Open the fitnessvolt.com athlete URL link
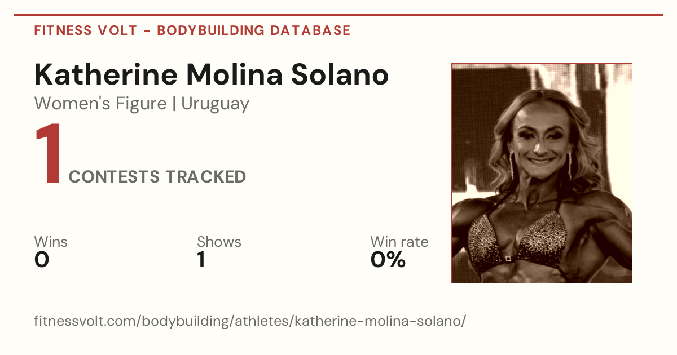Viewport: 677px width, 355px height. pos(250,322)
